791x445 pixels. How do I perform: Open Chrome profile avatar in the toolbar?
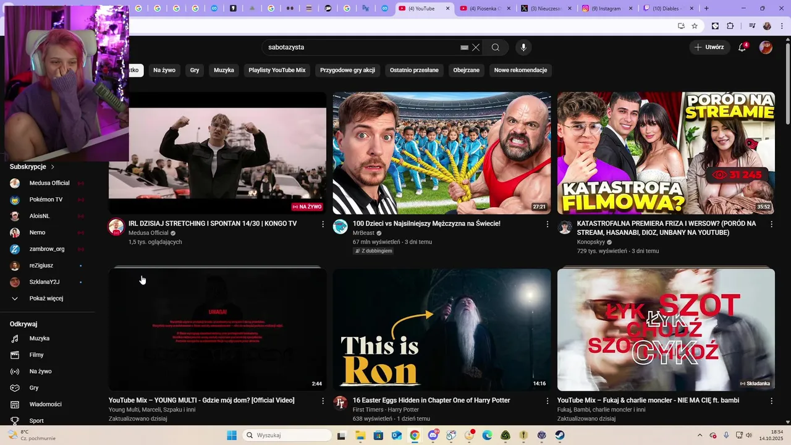(767, 26)
